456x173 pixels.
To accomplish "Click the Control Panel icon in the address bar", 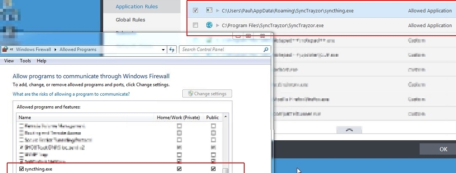I will coord(5,49).
